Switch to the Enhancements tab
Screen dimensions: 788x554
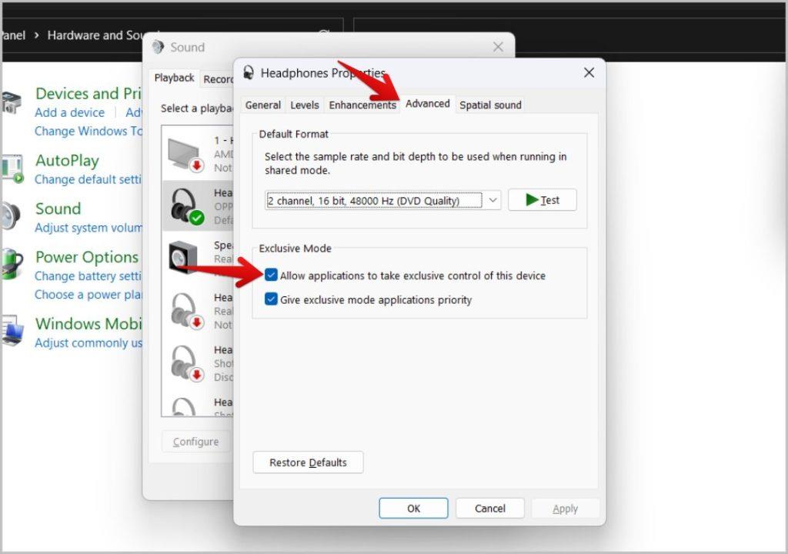coord(362,105)
